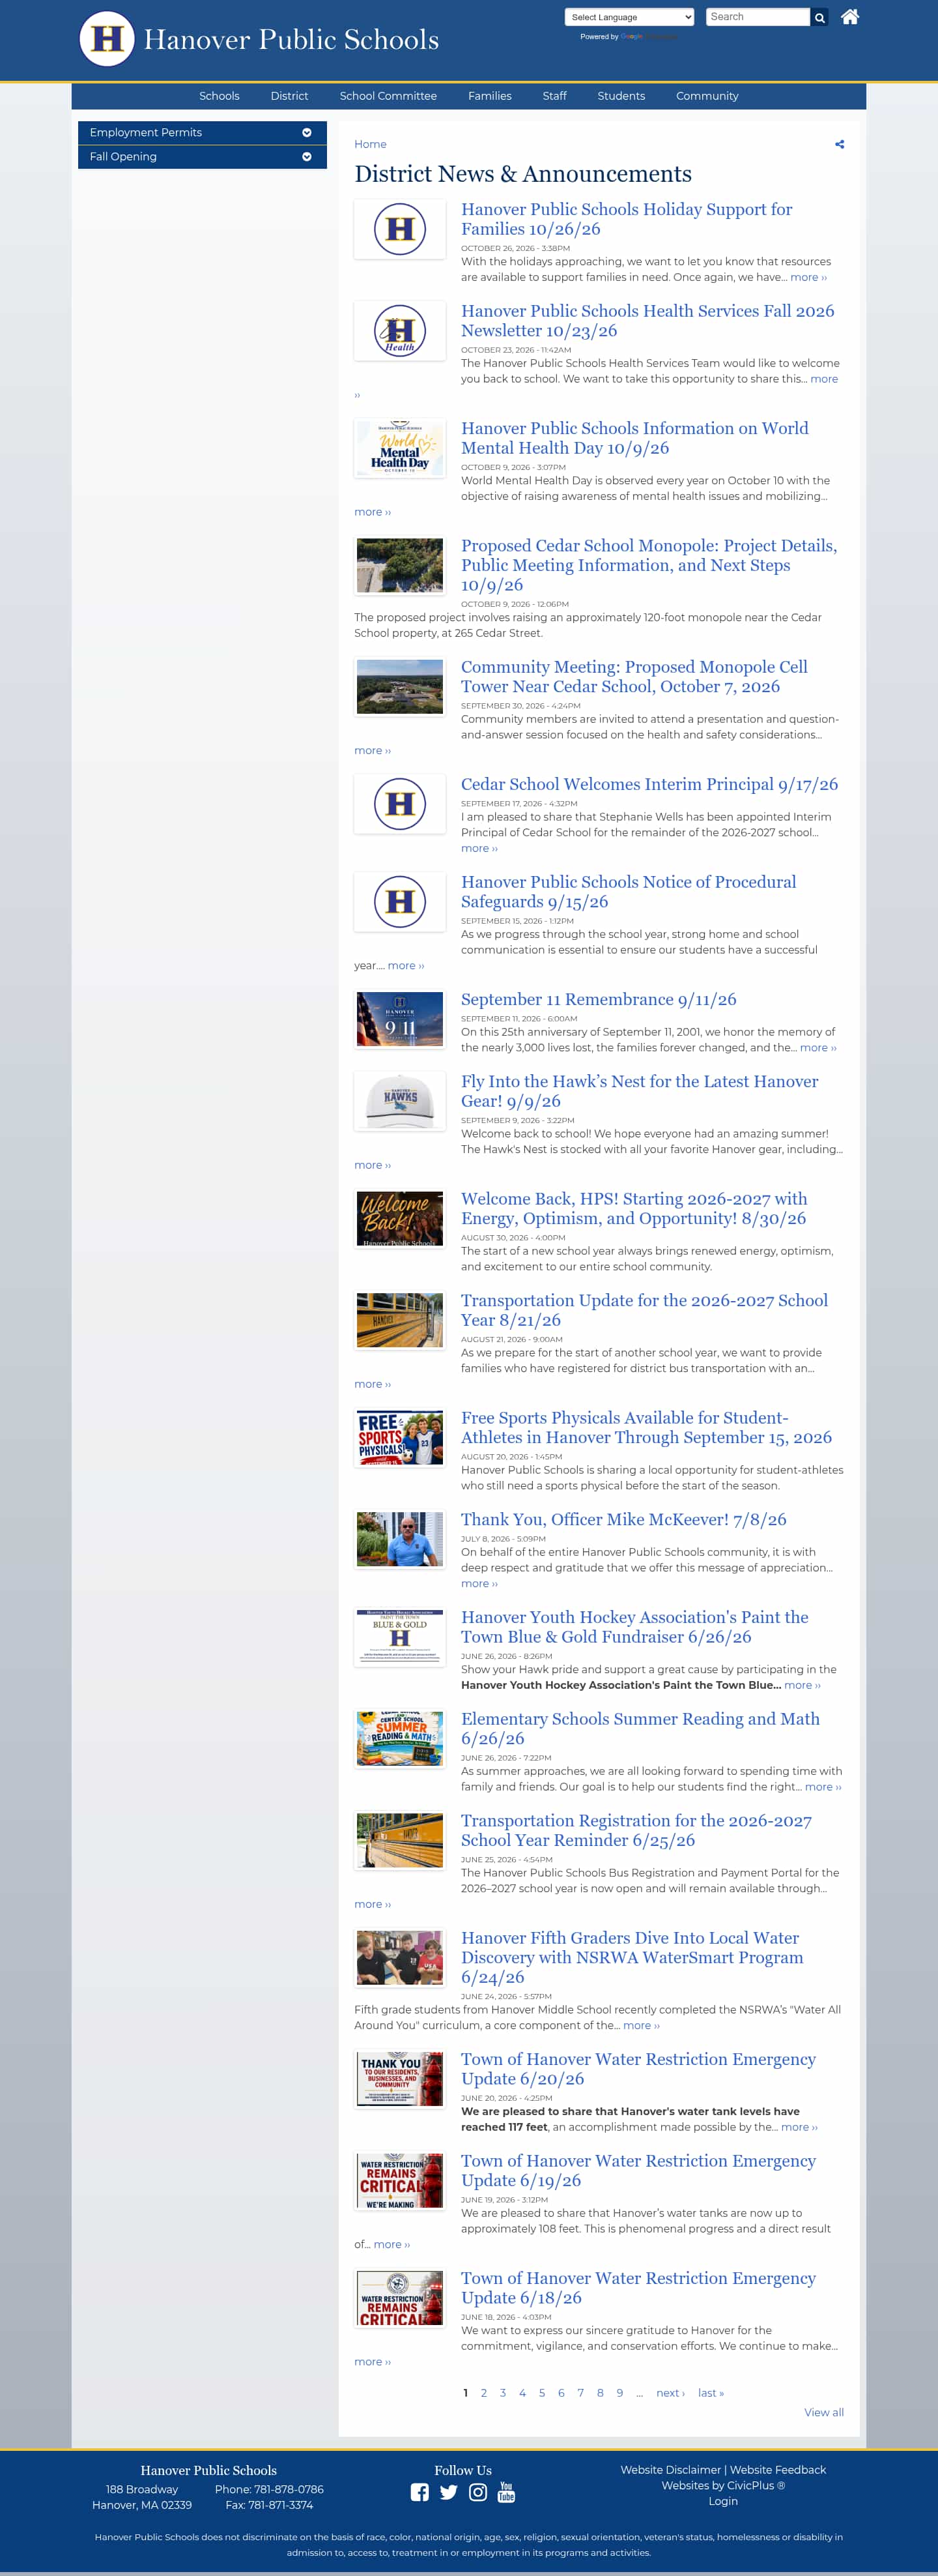Open Website Feedback link in footer
Image resolution: width=938 pixels, height=2576 pixels.
coord(777,2469)
